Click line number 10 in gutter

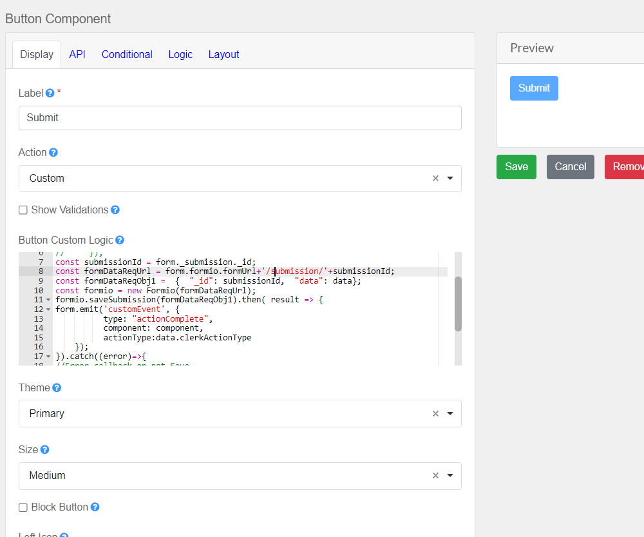tap(39, 290)
